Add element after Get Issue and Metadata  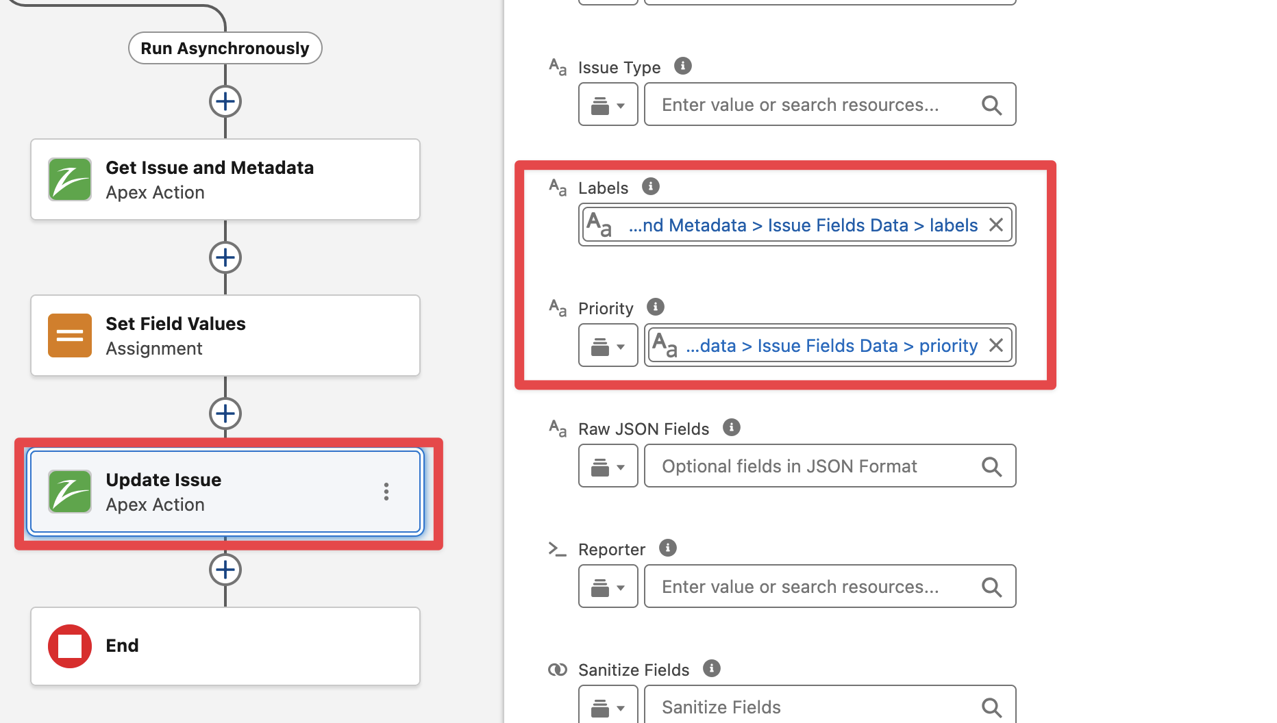[x=225, y=257]
